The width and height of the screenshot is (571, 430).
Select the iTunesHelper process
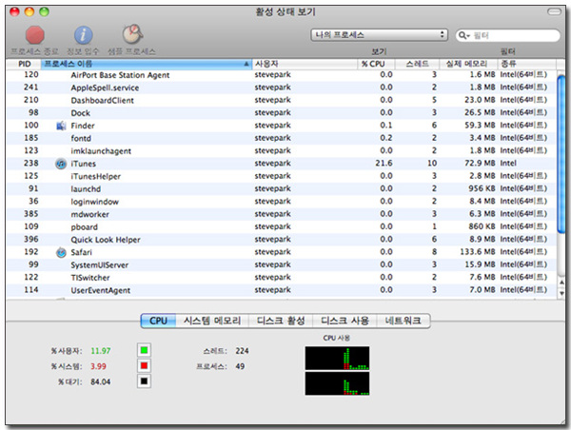[x=281, y=176]
